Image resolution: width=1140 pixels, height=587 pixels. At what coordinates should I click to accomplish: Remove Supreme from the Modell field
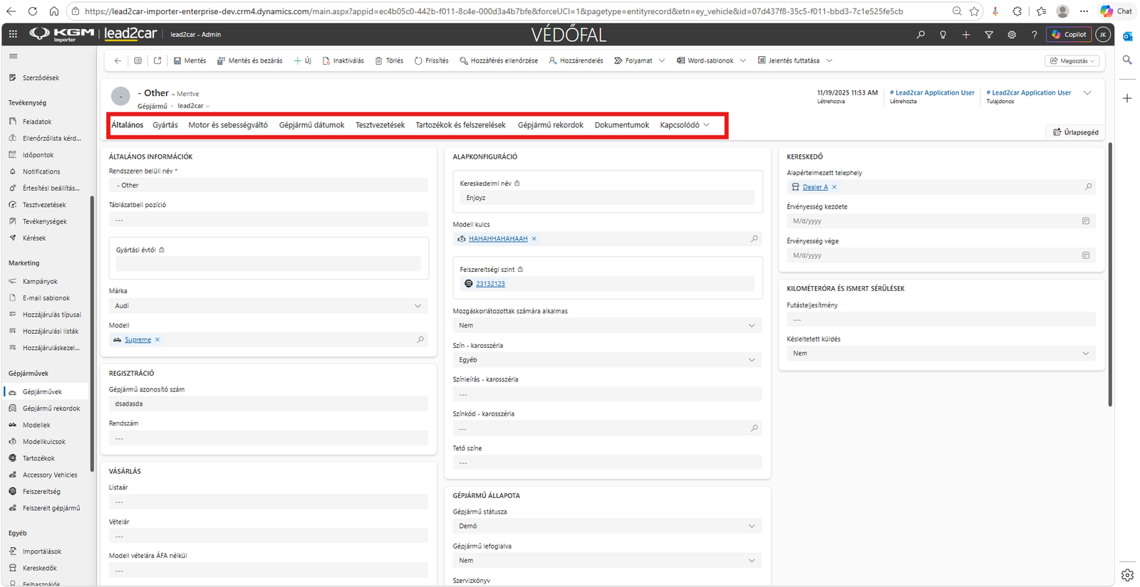[x=157, y=340]
